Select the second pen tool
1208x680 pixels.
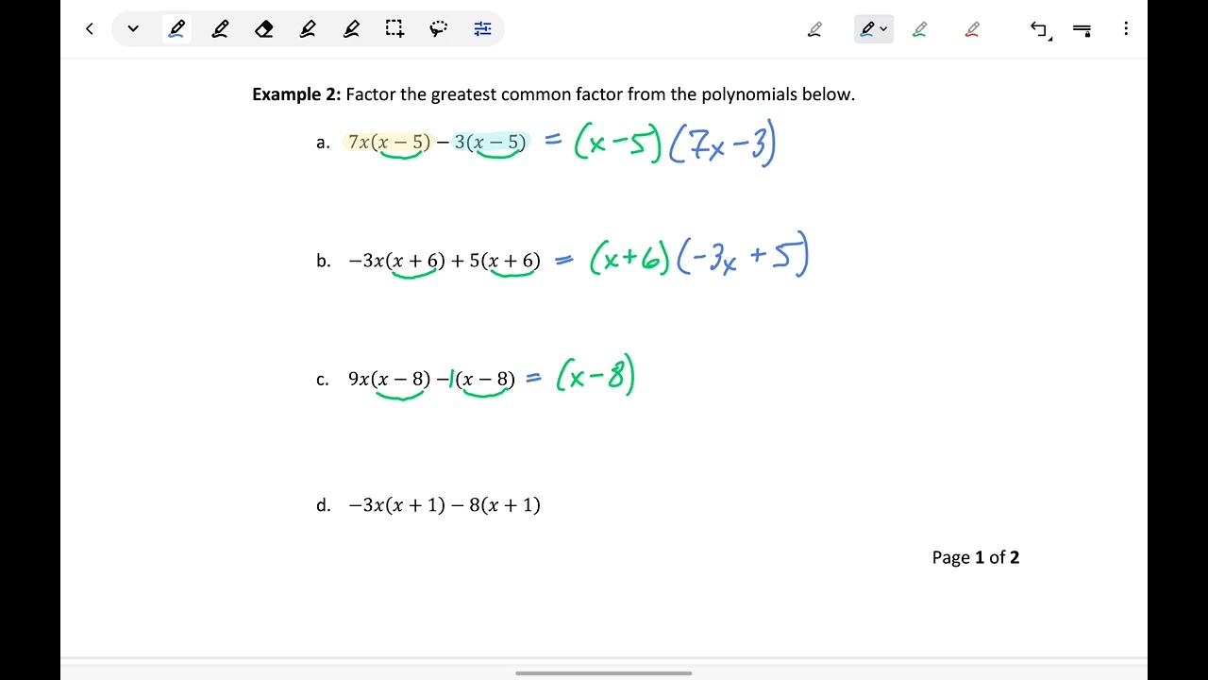coord(220,29)
